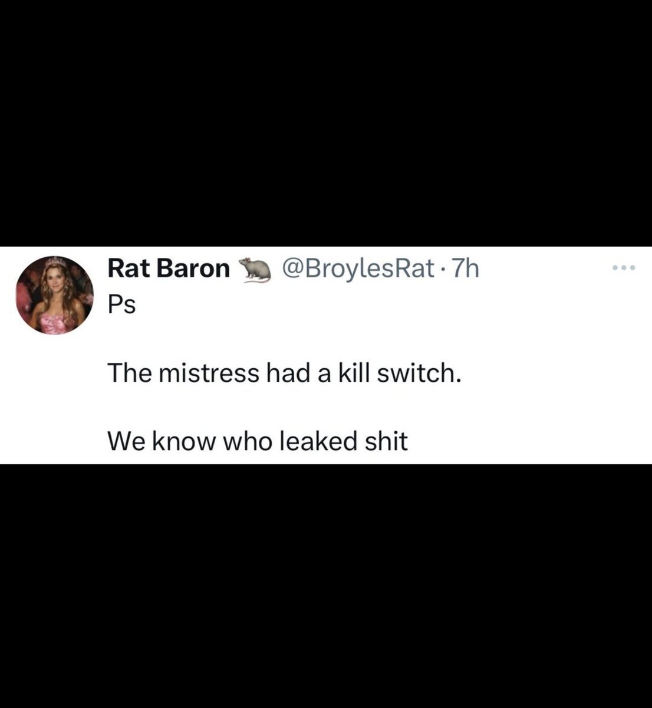Viewport: 652px width, 708px height.
Task: Open the tweet via the 7h timestamp
Action: (x=465, y=269)
